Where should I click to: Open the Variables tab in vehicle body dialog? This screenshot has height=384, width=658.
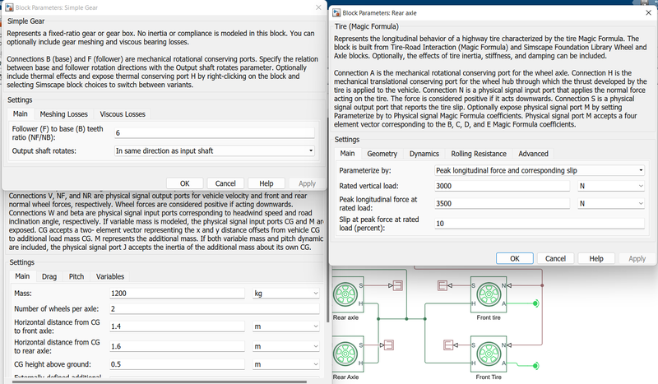pos(110,276)
